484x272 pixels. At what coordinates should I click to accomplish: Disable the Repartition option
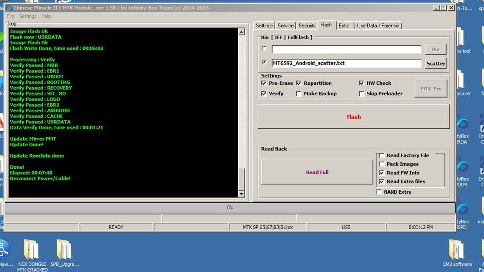299,83
